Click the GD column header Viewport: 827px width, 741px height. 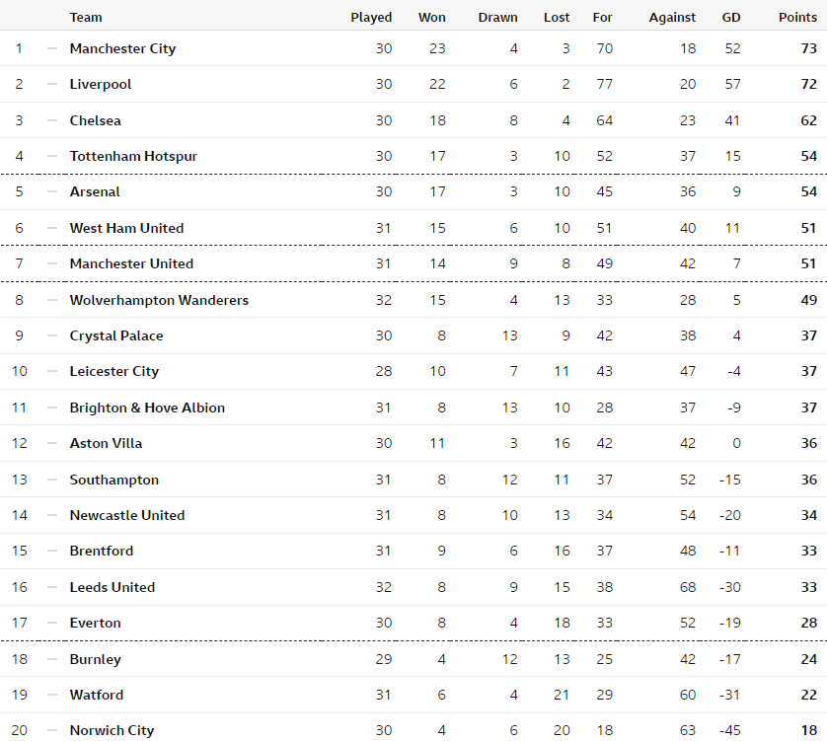[x=731, y=18]
